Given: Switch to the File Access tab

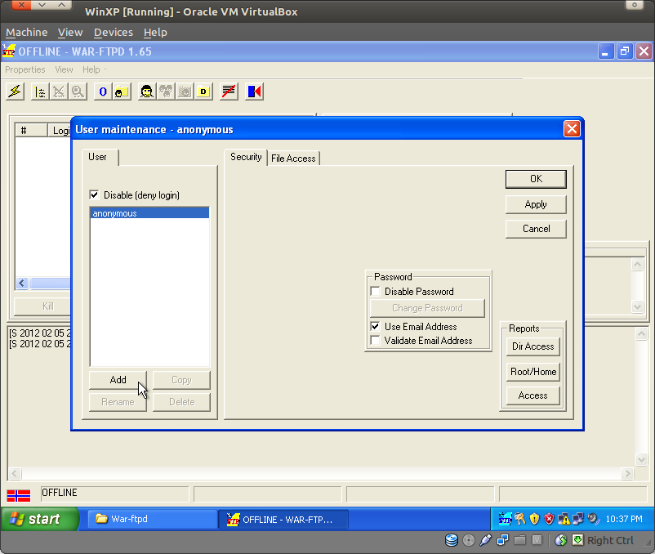Looking at the screenshot, I should (293, 159).
